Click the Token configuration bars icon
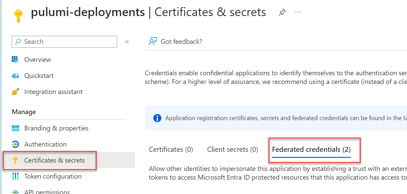Screen dimensions: 407x194 (15, 176)
